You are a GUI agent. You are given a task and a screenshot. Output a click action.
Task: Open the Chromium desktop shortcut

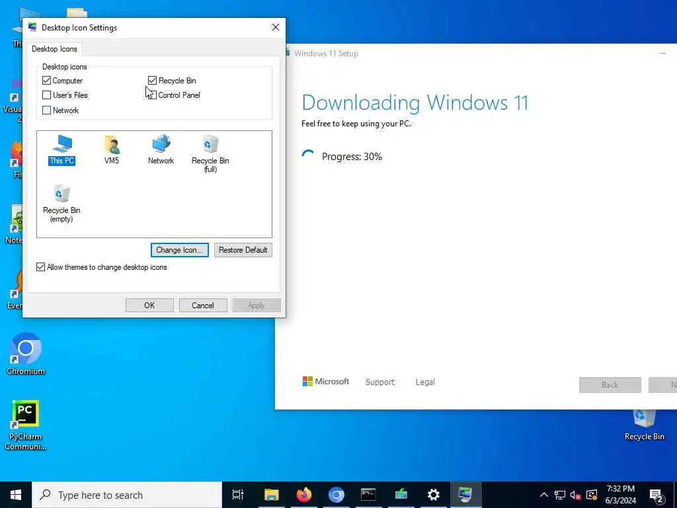pos(26,353)
